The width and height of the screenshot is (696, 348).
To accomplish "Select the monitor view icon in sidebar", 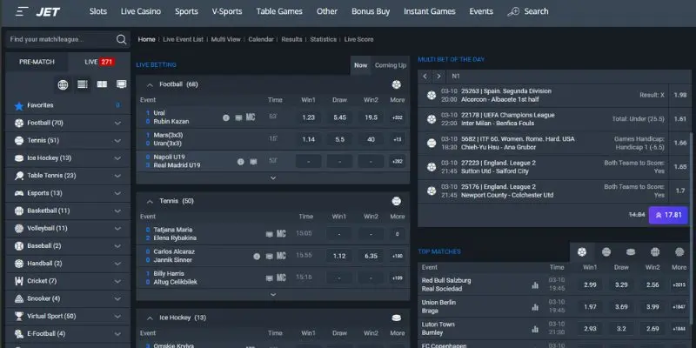I will point(122,84).
